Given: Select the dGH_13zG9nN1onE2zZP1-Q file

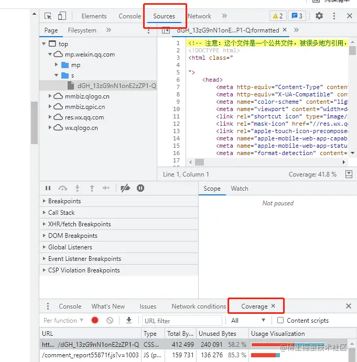Looking at the screenshot, I should tap(98, 86).
